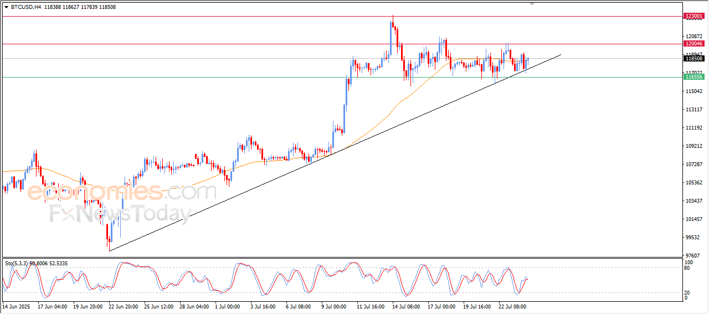This screenshot has width=709, height=314.
Task: Click the 25 Jun 12:00 time label
Action: [158, 306]
